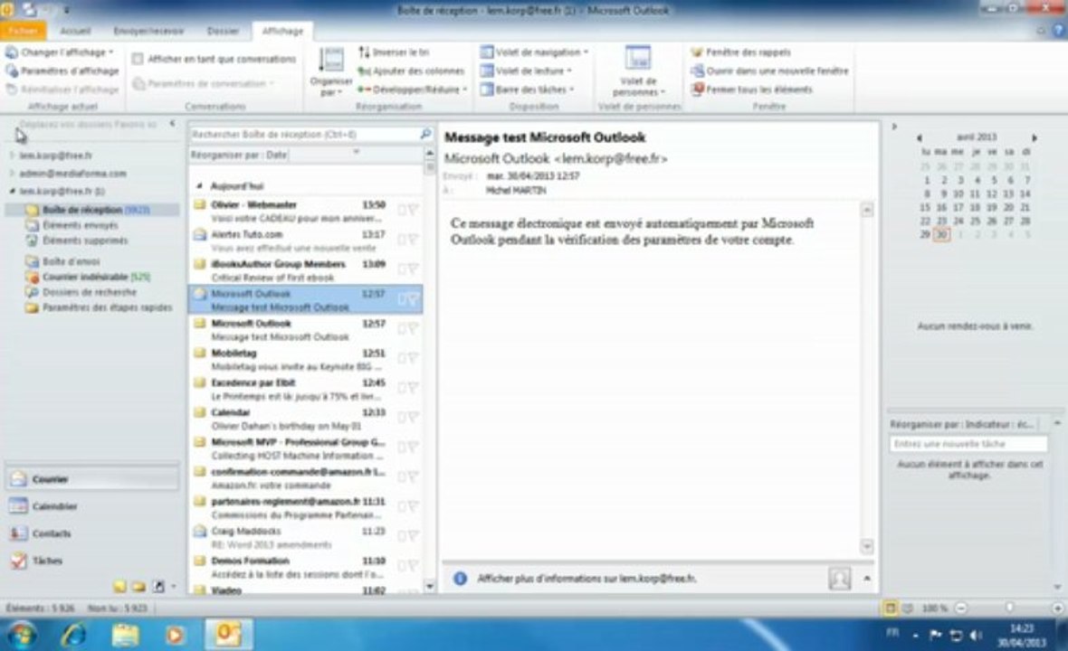The width and height of the screenshot is (1068, 651).
Task: Open Dossiers de recherche folder
Action: point(81,293)
